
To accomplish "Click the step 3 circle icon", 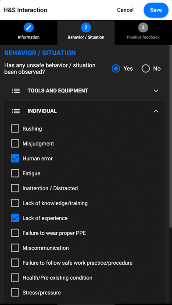I will 143,28.
